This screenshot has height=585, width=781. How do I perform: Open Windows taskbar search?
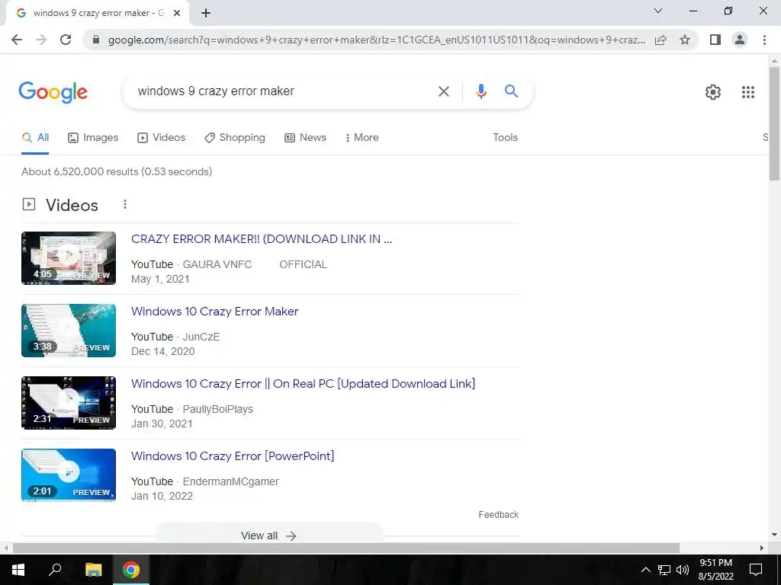click(55, 570)
